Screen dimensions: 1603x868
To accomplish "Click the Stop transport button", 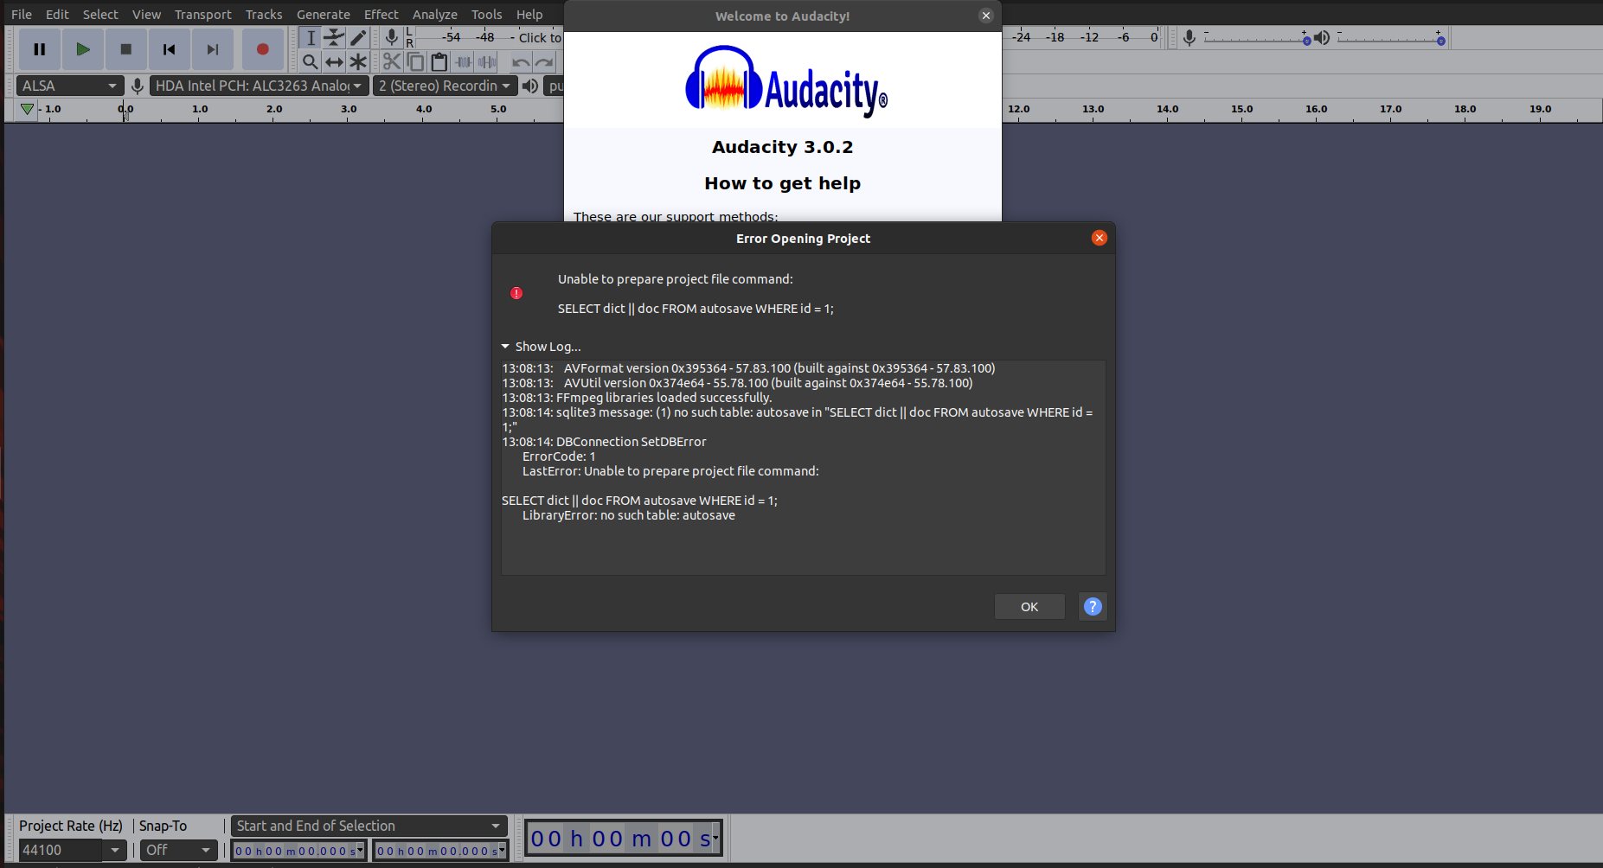I will (126, 49).
